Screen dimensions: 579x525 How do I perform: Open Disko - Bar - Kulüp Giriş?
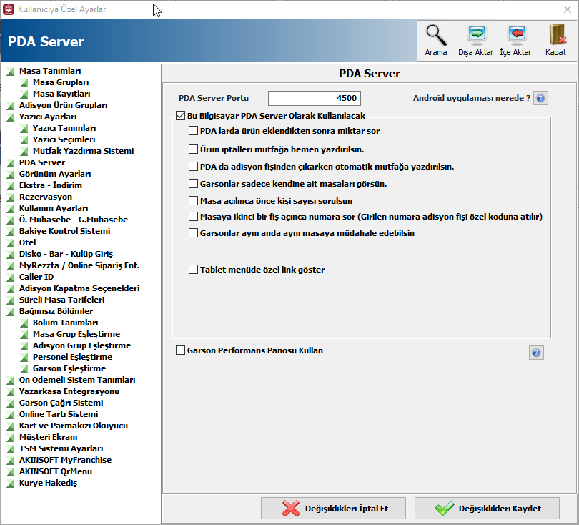(x=66, y=254)
